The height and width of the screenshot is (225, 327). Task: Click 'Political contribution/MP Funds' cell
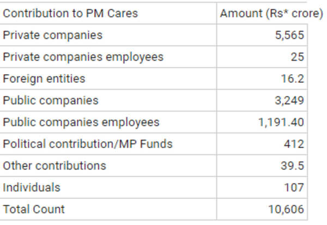click(88, 144)
